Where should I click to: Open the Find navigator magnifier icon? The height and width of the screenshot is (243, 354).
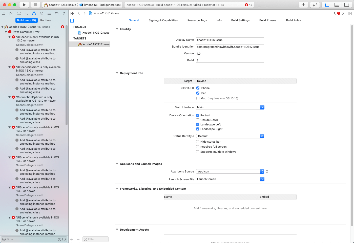(26, 13)
